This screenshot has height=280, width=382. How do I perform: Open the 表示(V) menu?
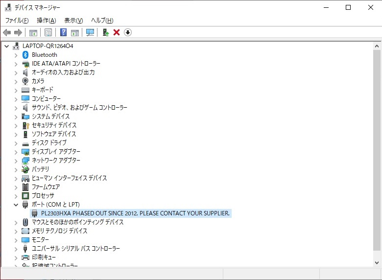(x=73, y=20)
